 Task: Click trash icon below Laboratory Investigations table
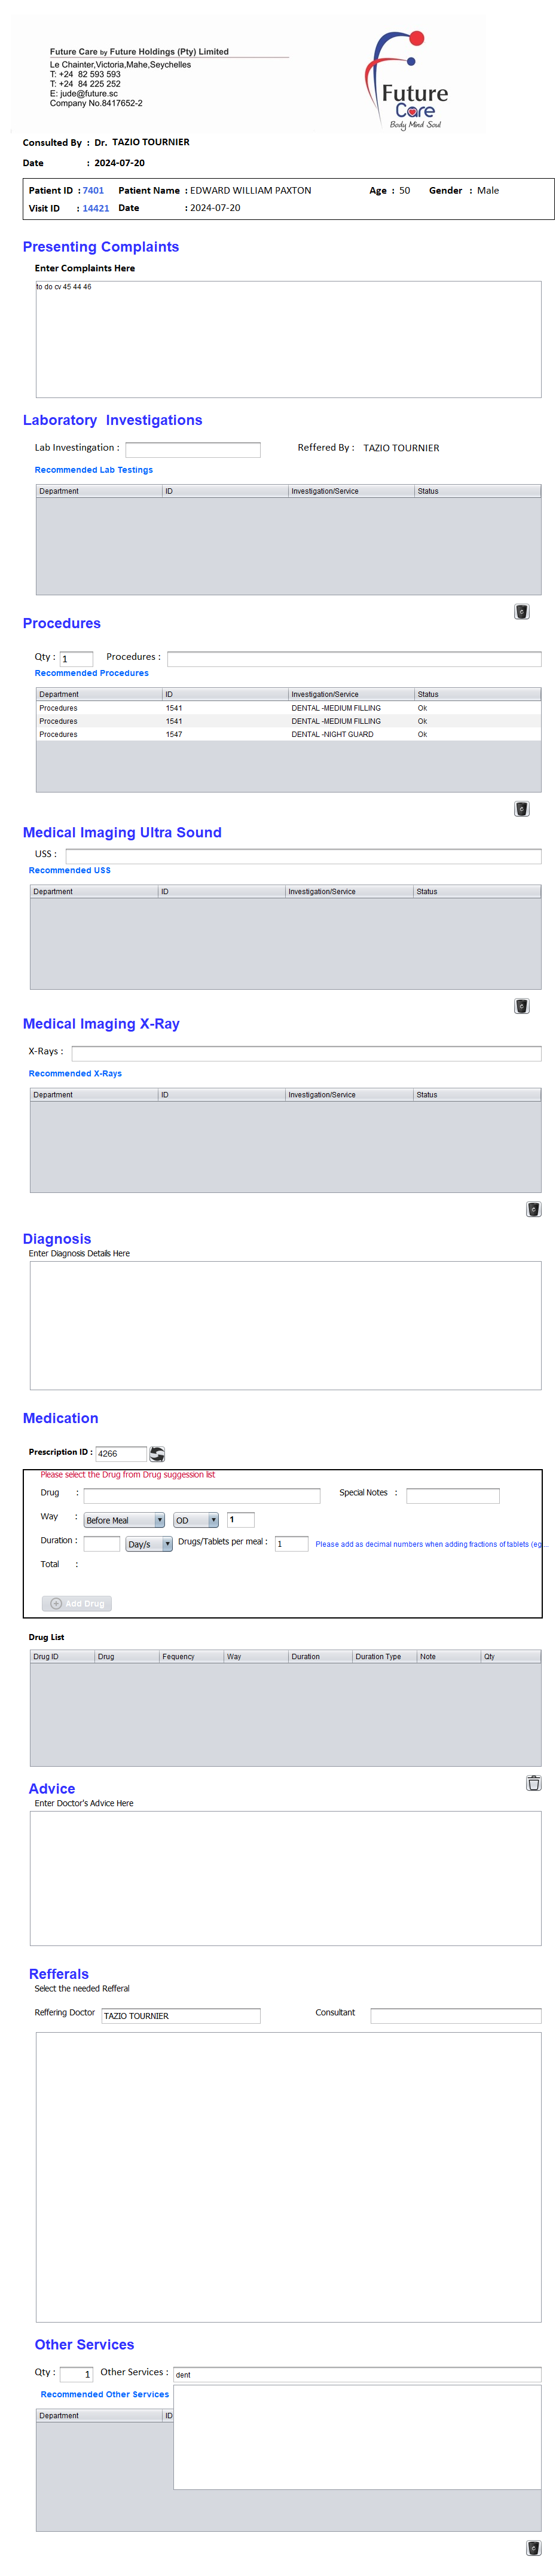pos(521,612)
